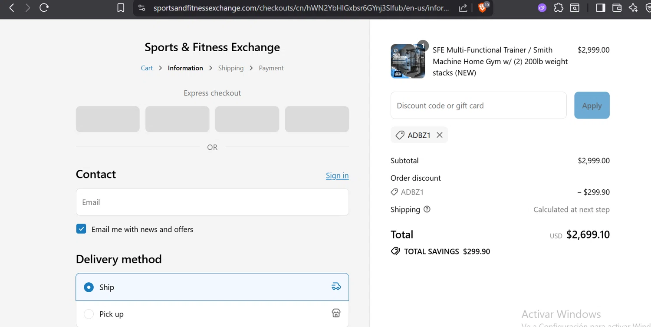The width and height of the screenshot is (651, 327).
Task: Toggle Email me with news and offers
Action: [81, 229]
